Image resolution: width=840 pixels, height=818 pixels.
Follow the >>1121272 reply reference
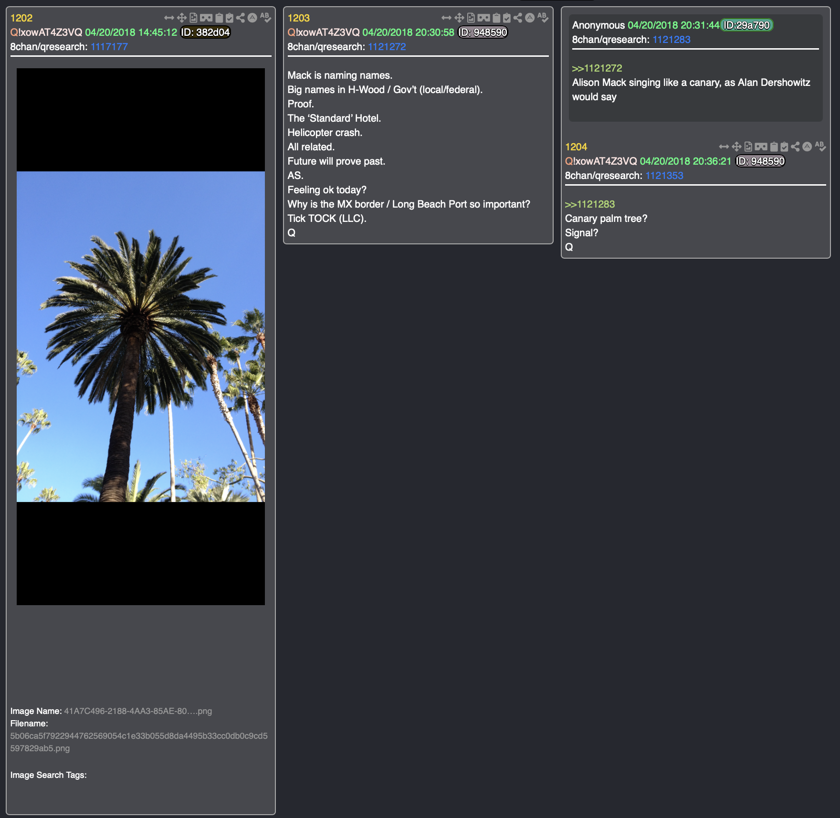[x=597, y=68]
